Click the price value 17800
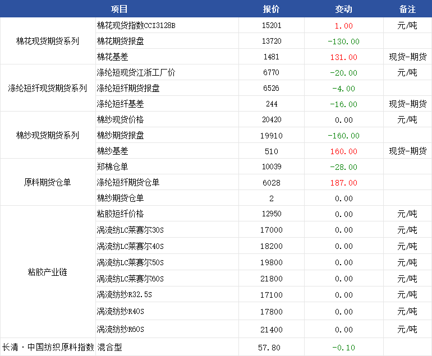 pos(272,312)
